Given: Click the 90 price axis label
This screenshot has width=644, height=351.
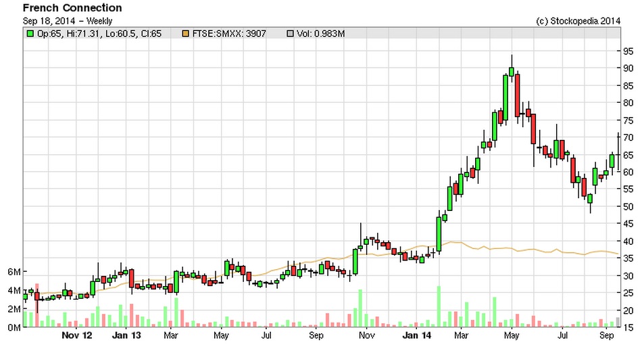Looking at the screenshot, I should (628, 68).
